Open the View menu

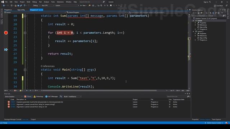[16, 2]
